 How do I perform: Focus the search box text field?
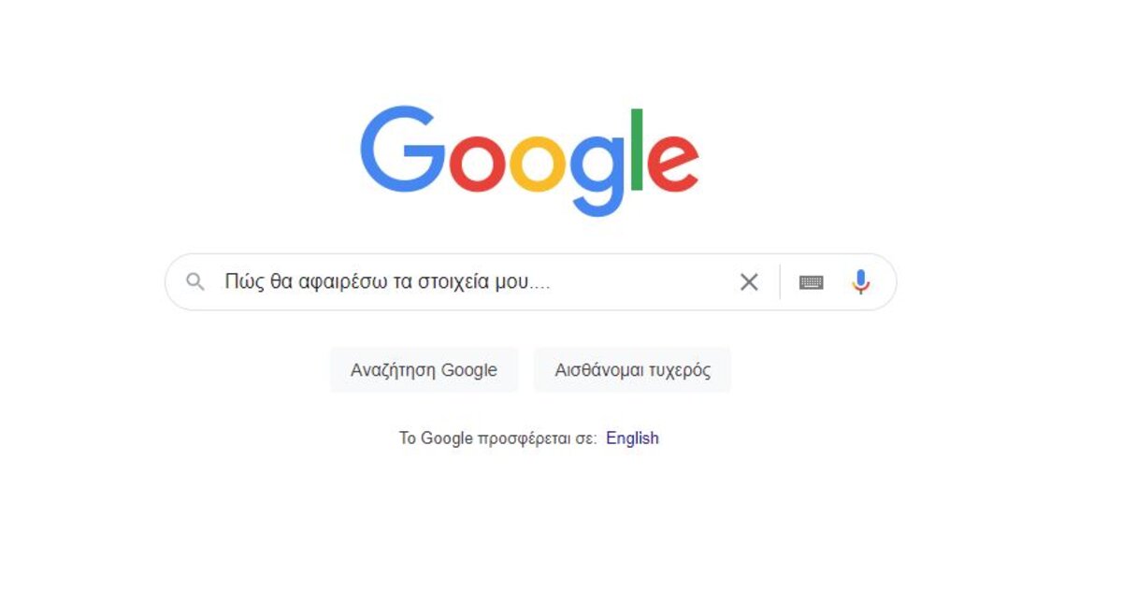pos(477,281)
